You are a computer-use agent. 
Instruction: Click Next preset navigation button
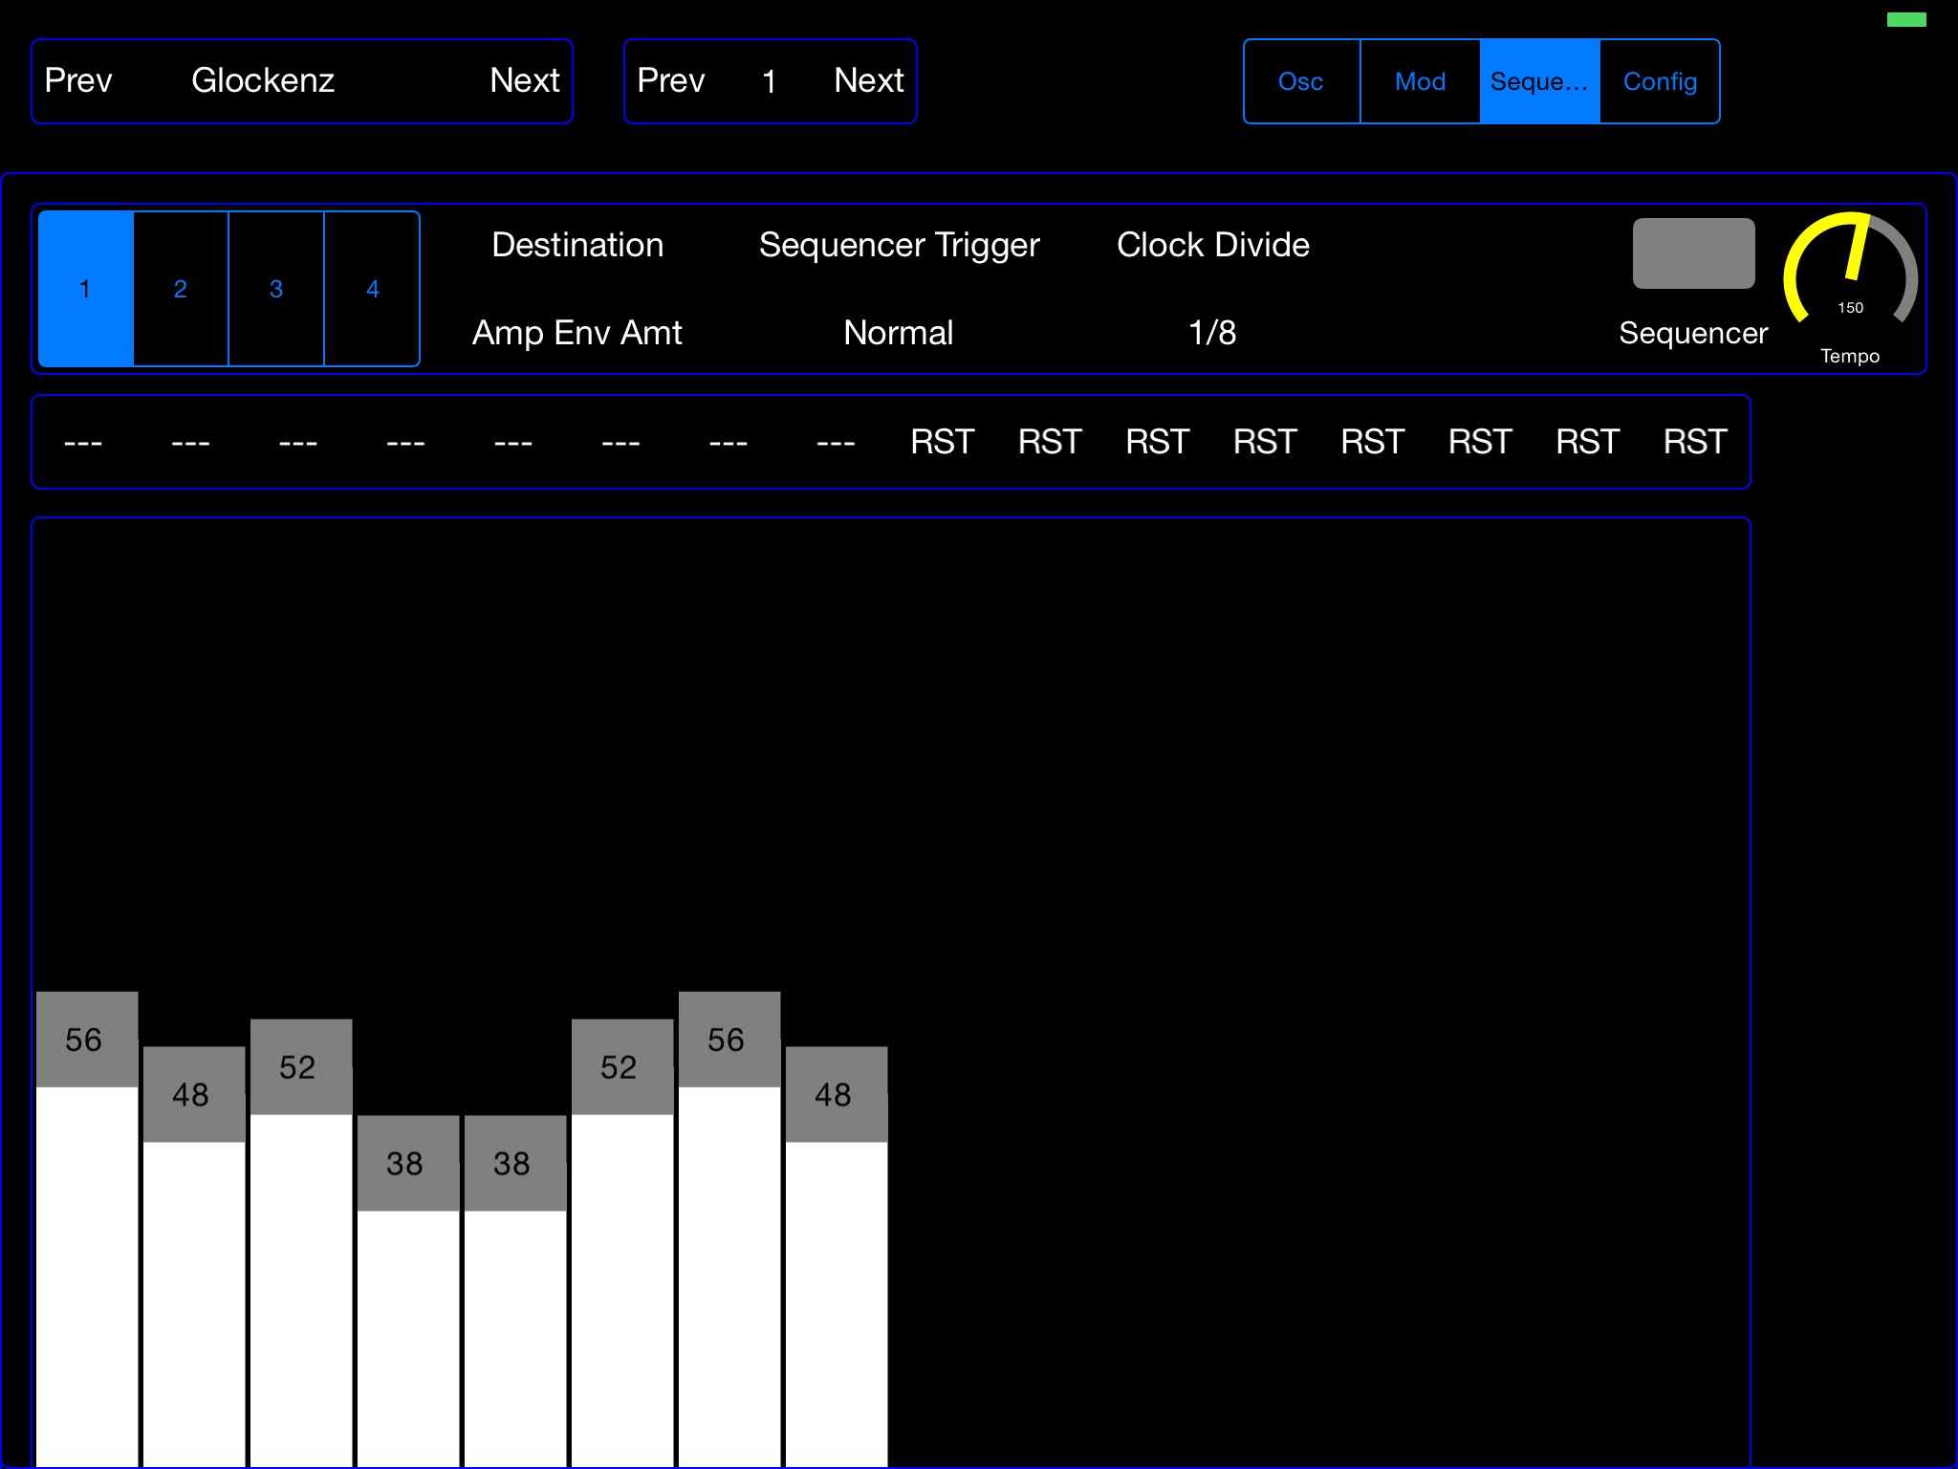524,78
